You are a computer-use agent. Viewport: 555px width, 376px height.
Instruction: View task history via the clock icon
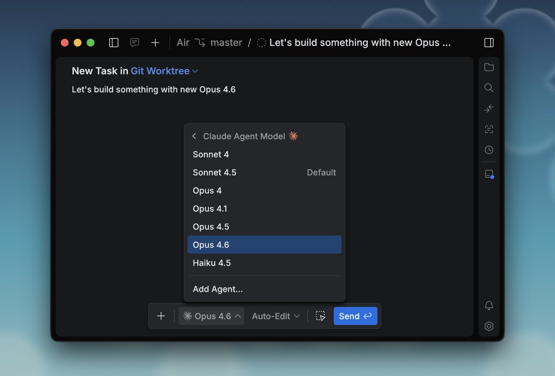[489, 150]
